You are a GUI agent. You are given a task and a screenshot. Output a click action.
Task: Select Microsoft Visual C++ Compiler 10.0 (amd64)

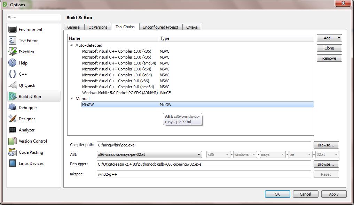click(x=119, y=63)
